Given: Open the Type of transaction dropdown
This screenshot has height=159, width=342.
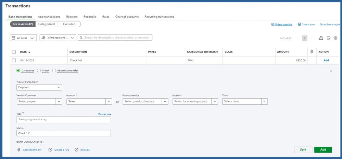Looking at the screenshot, I should click(39, 87).
